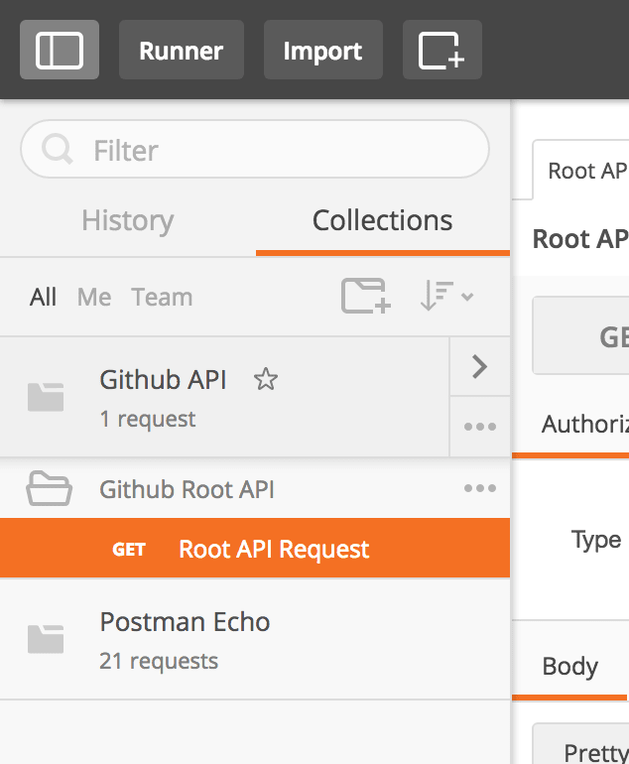Open a new window with plus icon

point(441,50)
